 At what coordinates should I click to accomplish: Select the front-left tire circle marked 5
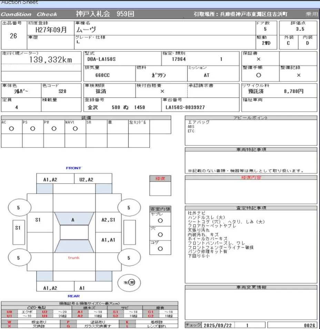tap(19, 208)
